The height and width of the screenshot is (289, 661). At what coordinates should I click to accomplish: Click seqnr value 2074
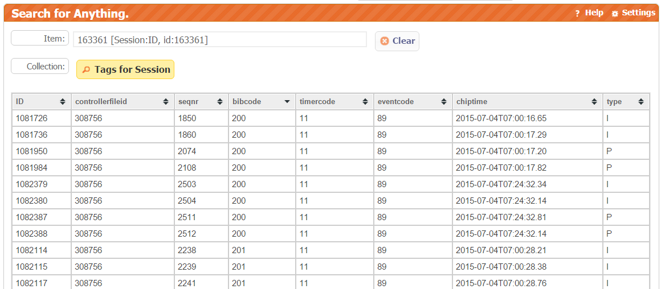pyautogui.click(x=187, y=151)
